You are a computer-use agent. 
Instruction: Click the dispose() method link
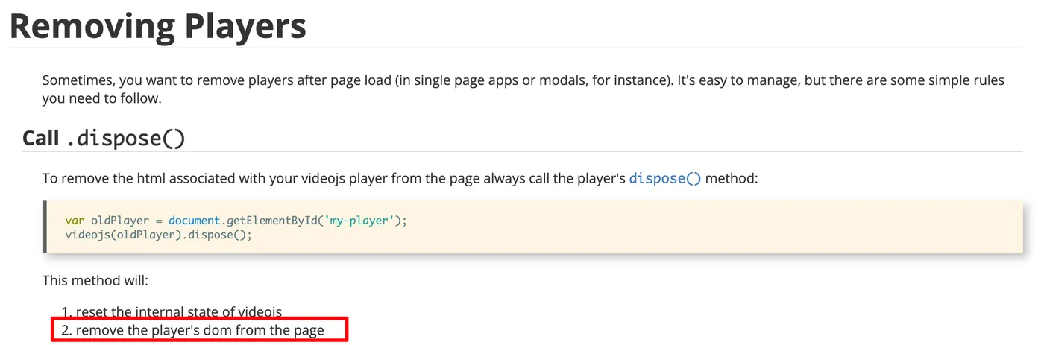pos(665,178)
